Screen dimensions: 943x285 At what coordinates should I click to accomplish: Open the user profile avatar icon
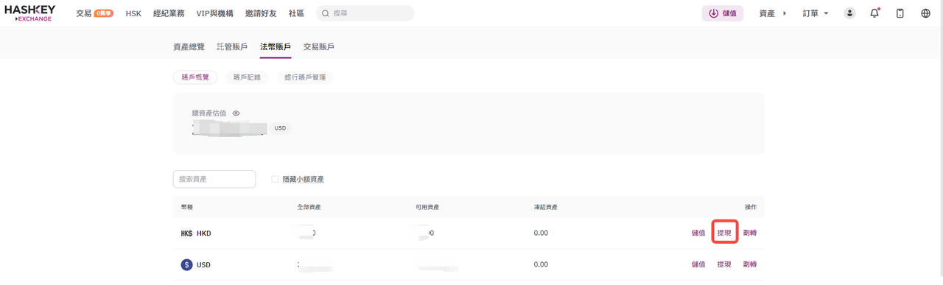pos(849,13)
